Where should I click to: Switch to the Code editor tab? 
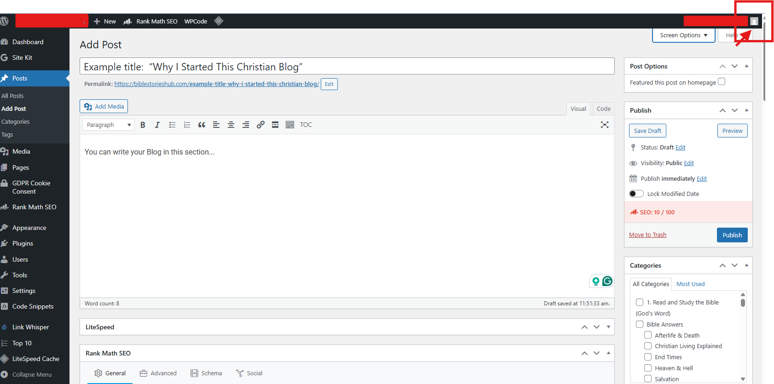pos(604,109)
